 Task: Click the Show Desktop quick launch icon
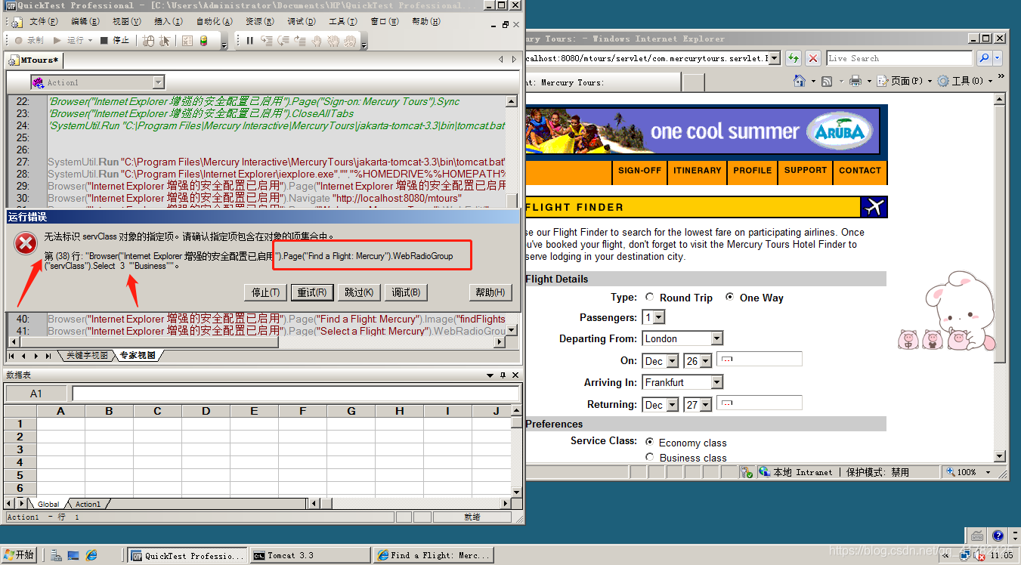coord(73,555)
